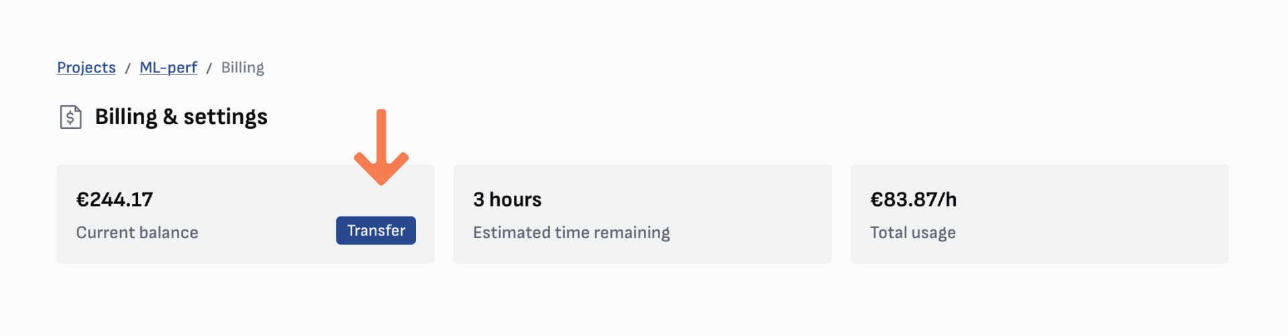The height and width of the screenshot is (336, 1288).
Task: Click the orange downward arrow annotation
Action: 381,148
